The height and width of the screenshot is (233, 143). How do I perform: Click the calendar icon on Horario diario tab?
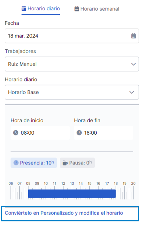[x=24, y=8]
